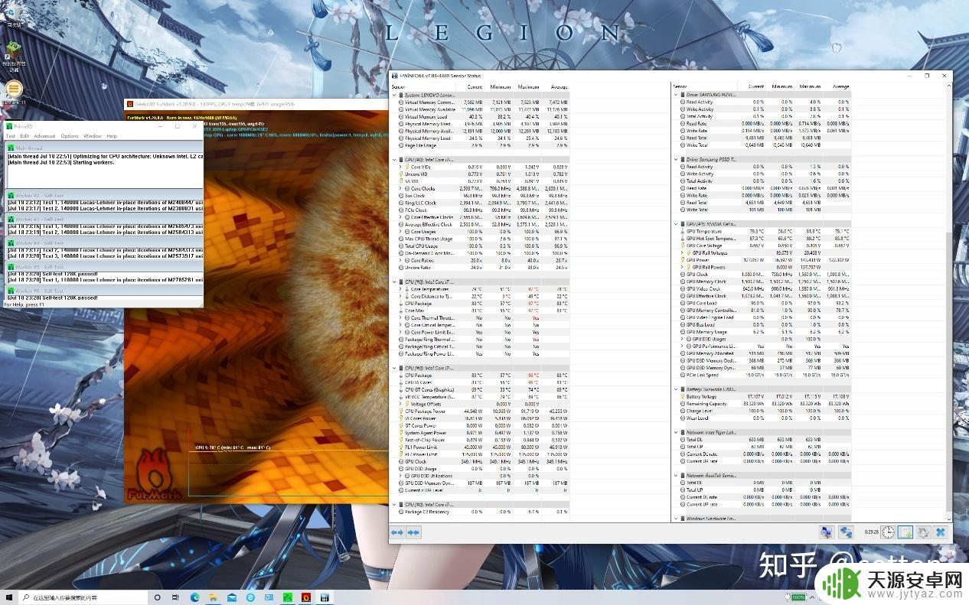Expand the Core Ratios row

coord(400,260)
